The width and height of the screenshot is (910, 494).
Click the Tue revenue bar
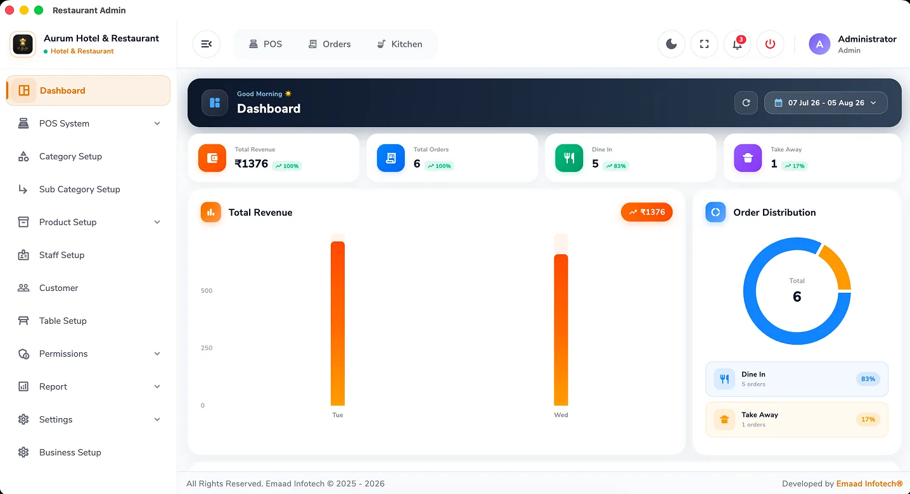[x=338, y=323]
